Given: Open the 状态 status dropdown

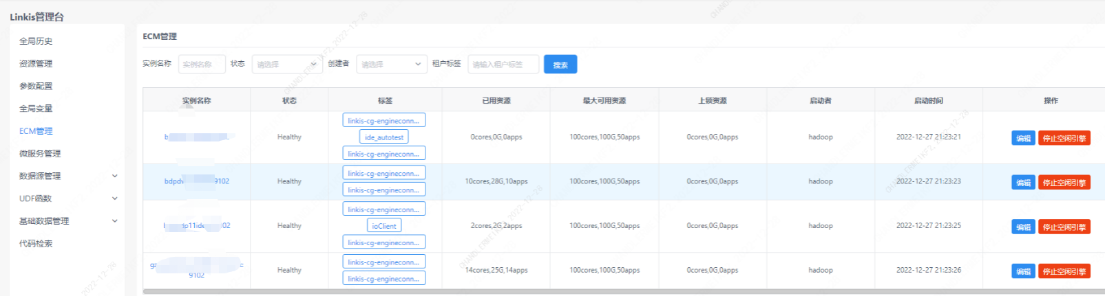Looking at the screenshot, I should click(x=287, y=65).
